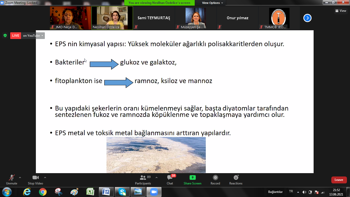Open Google Chrome from taskbar
Screen dimensions: 350x197
[43, 192]
